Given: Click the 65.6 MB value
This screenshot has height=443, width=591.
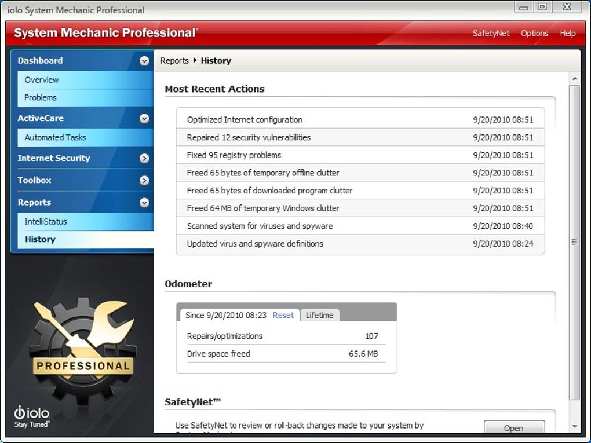Looking at the screenshot, I should point(363,354).
